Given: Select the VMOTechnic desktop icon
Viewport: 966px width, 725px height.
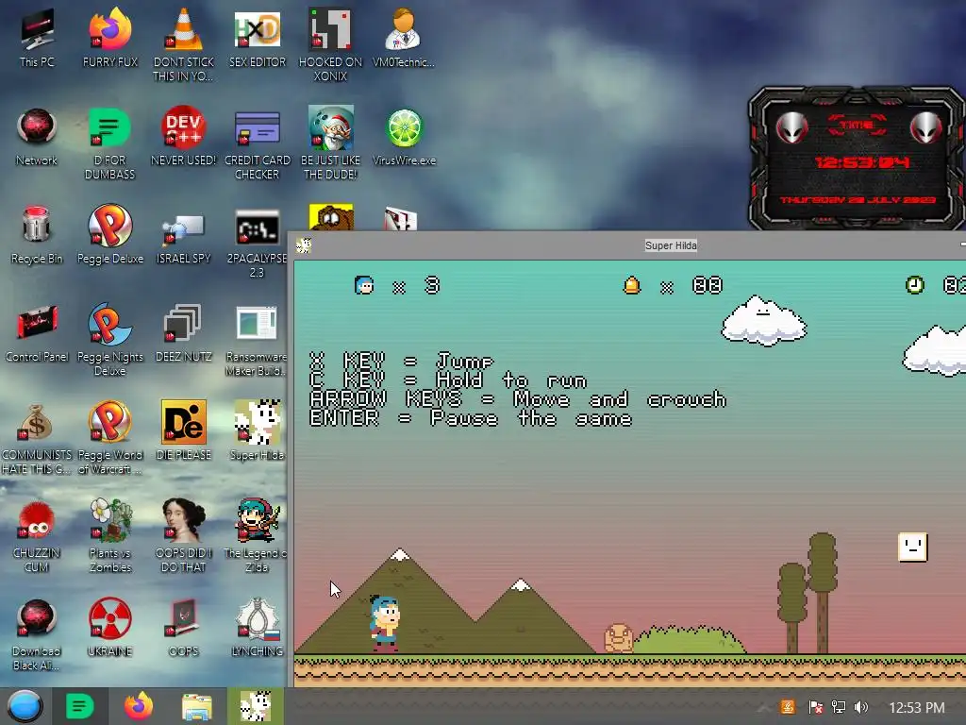Looking at the screenshot, I should [404, 38].
